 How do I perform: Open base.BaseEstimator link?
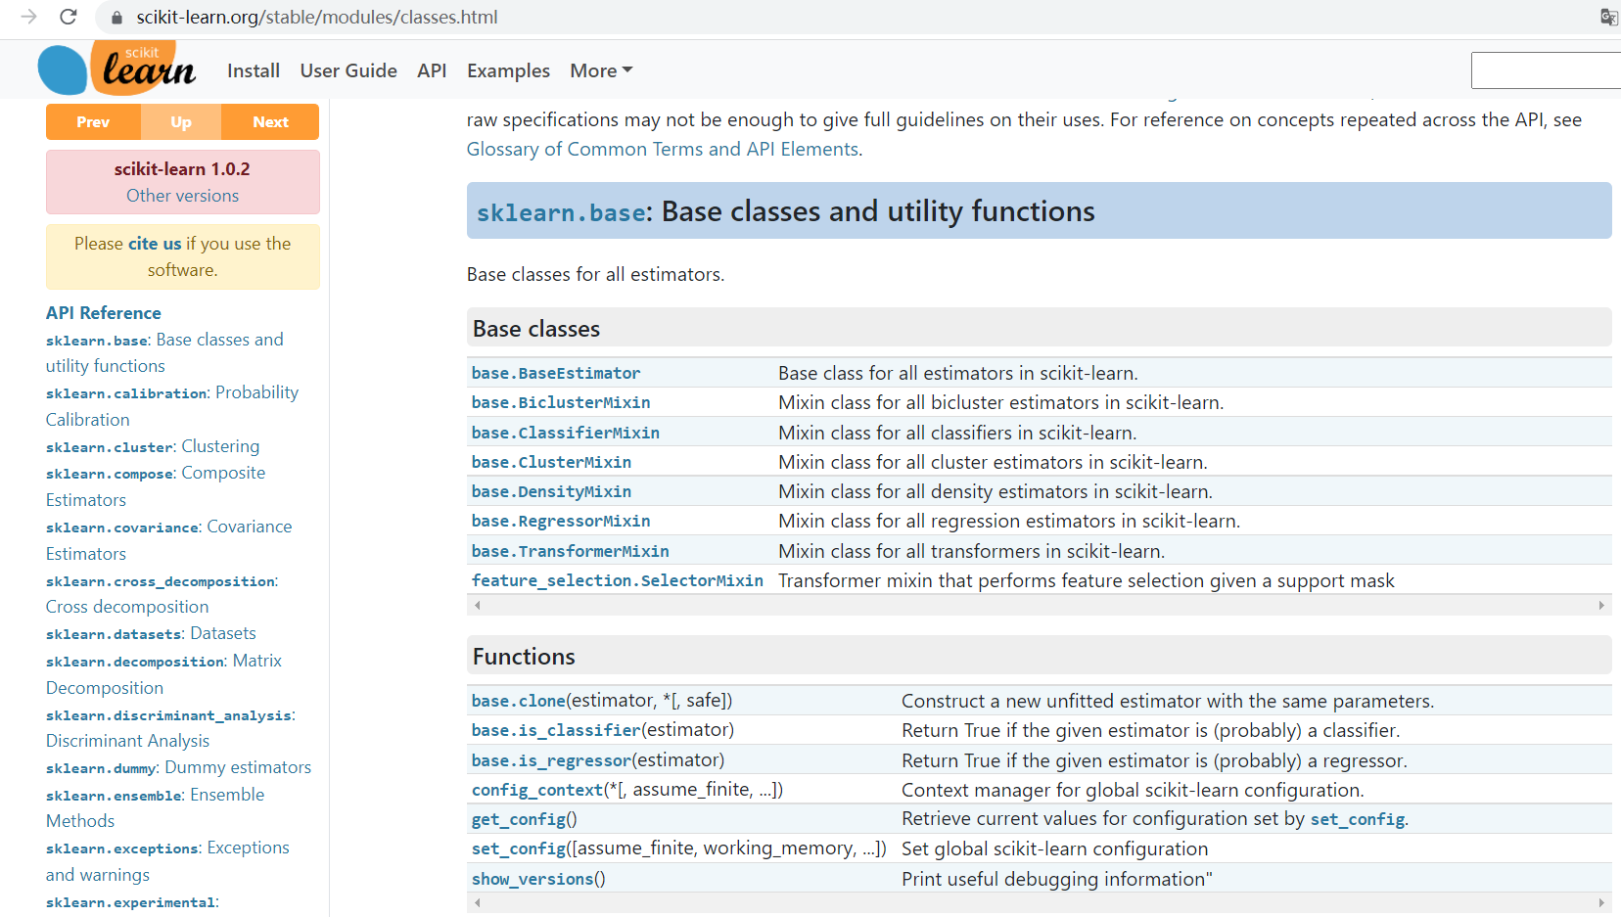[x=556, y=373]
